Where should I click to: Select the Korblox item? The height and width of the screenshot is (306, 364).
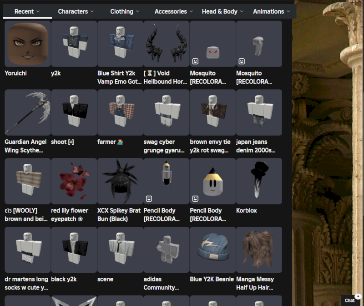[x=259, y=181]
